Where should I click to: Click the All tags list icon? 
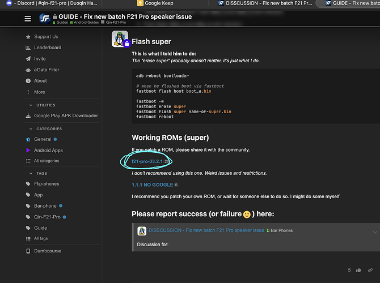(x=28, y=238)
